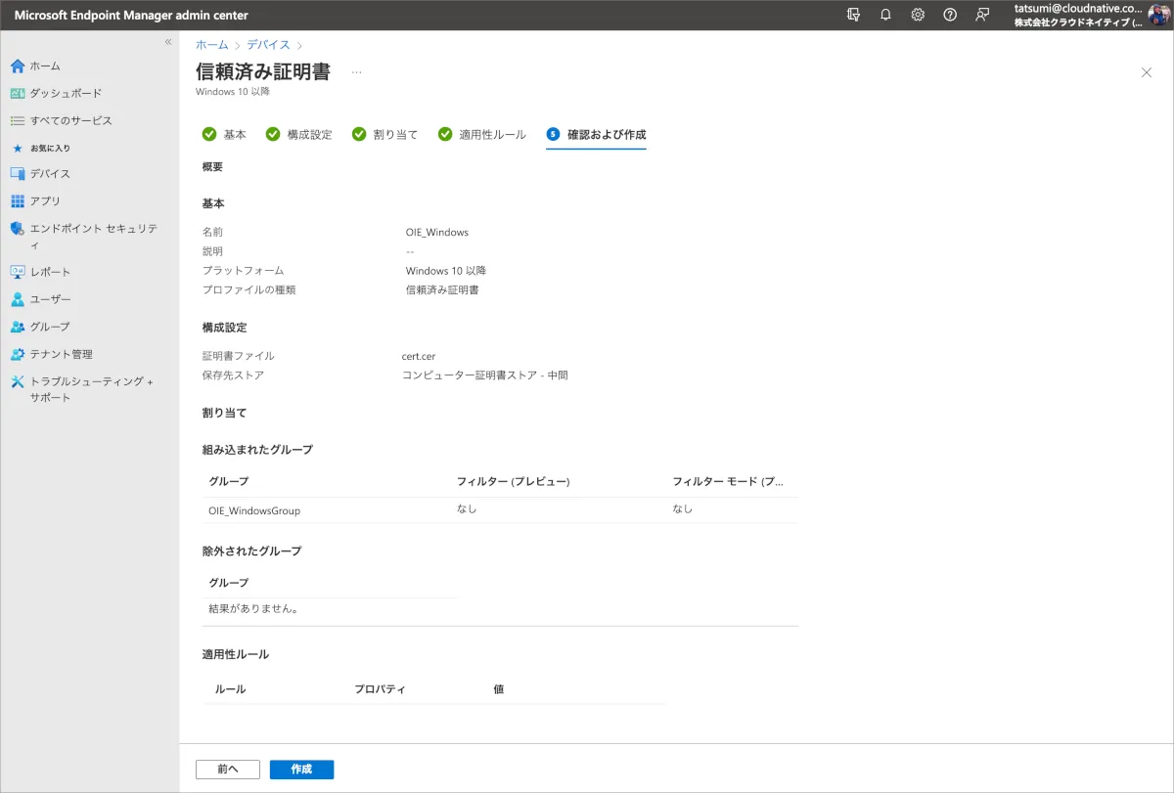Click cert.cer certificate file value
This screenshot has width=1174, height=793.
(x=419, y=356)
